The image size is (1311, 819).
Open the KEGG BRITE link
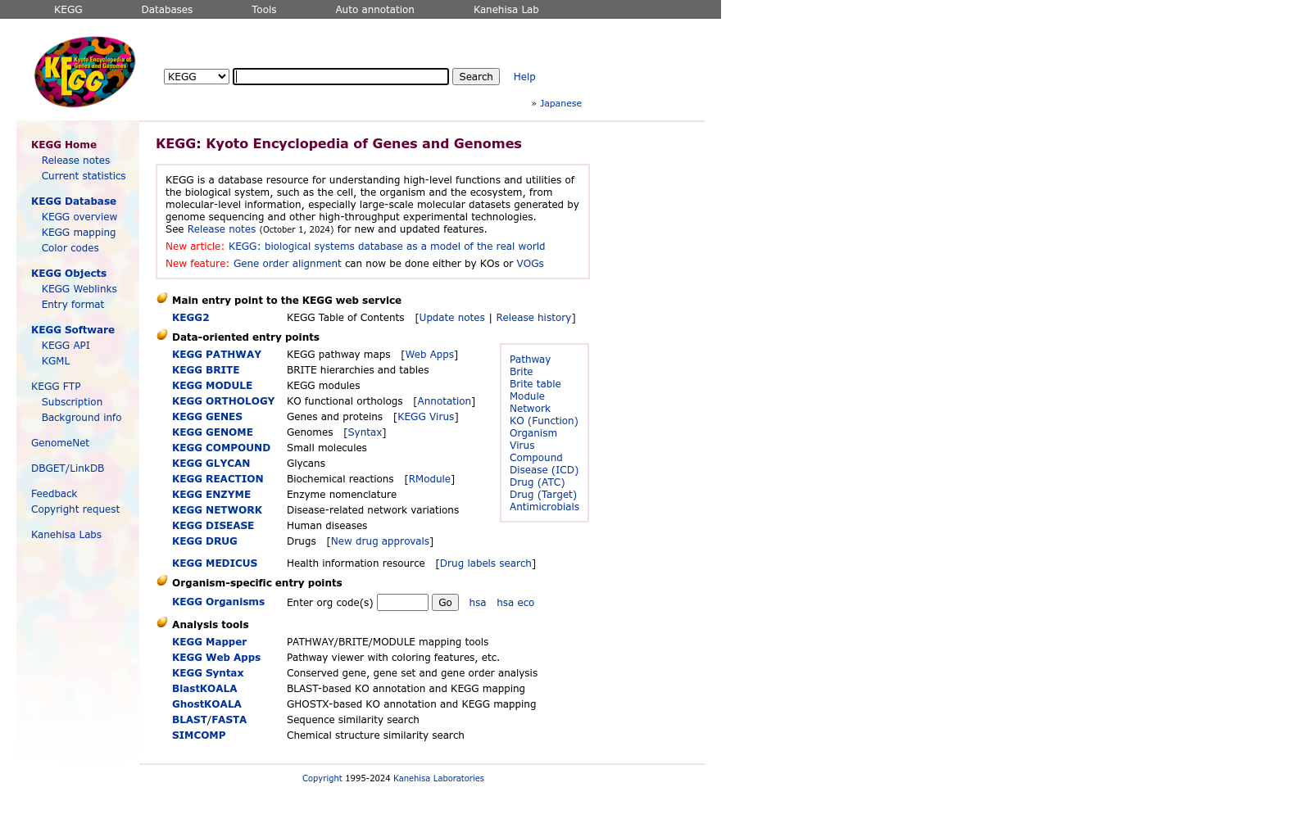206,370
